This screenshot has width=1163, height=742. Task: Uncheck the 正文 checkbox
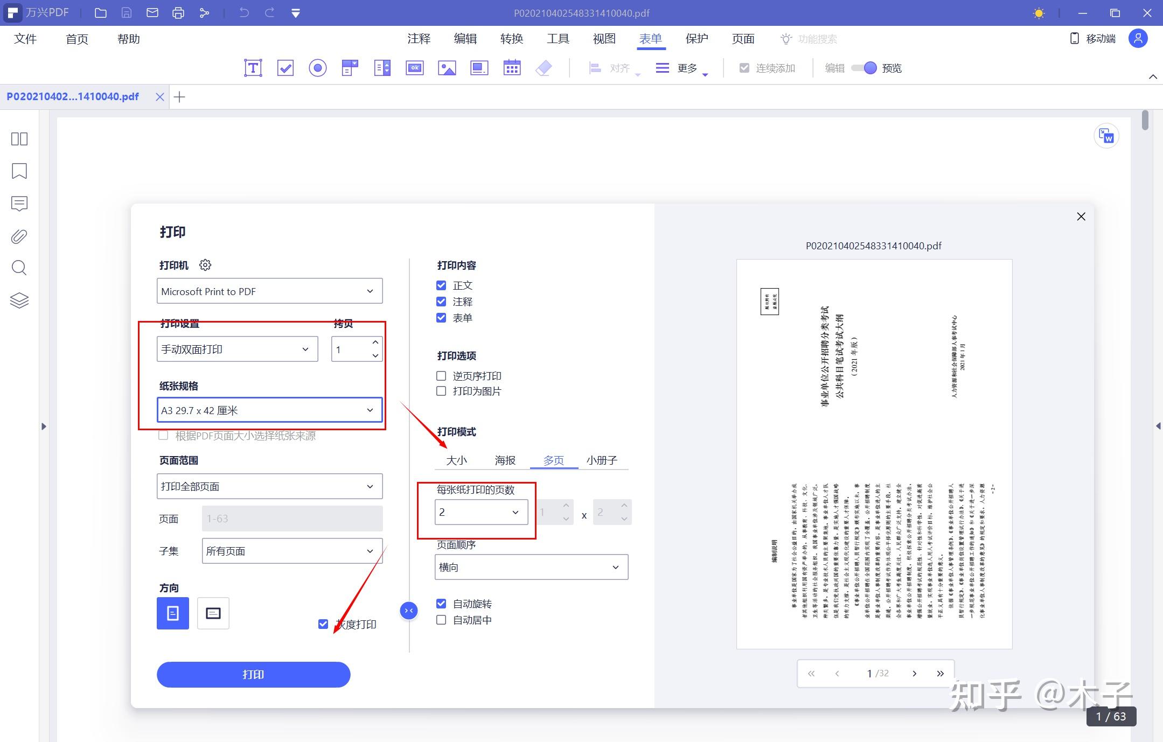pos(441,285)
